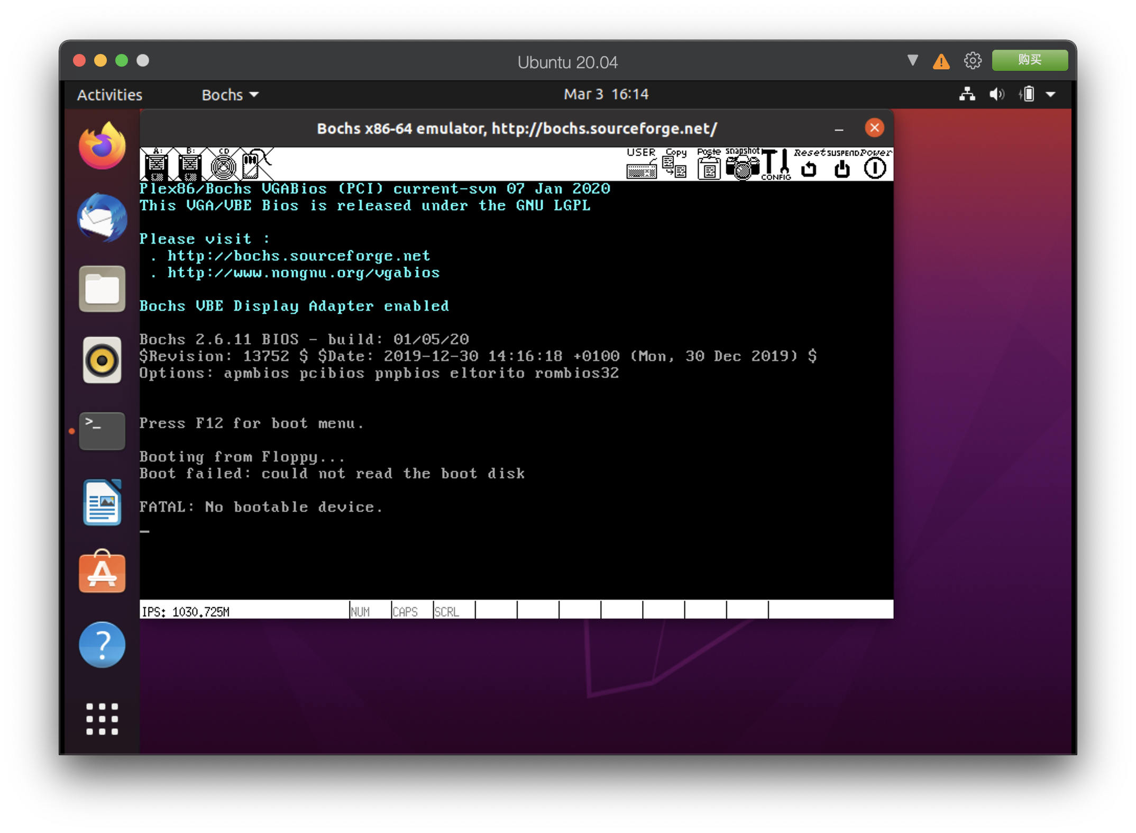
Task: Click the green VM fullscreen button
Action: pyautogui.click(x=122, y=60)
